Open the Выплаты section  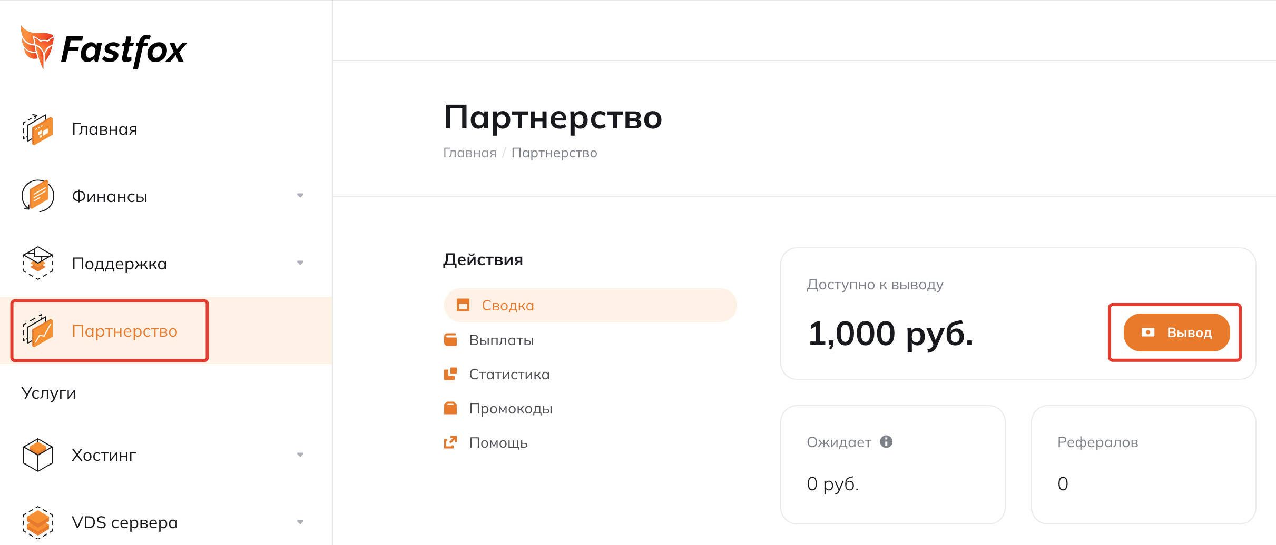pyautogui.click(x=501, y=340)
